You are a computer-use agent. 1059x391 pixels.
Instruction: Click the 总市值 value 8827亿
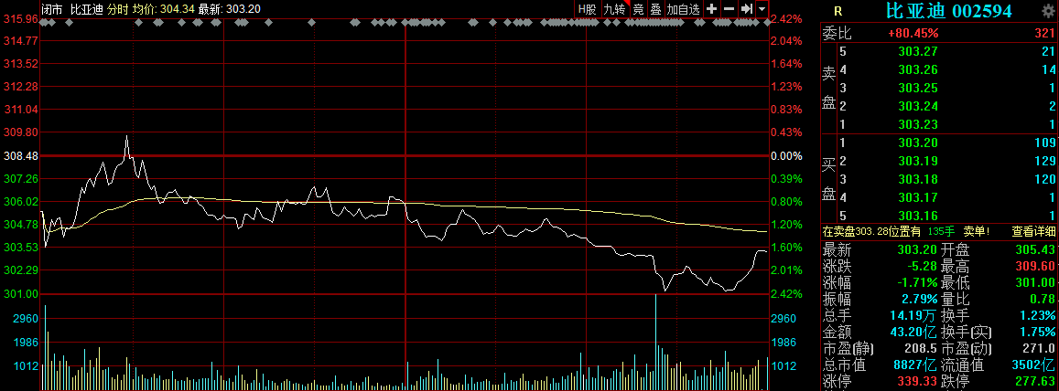click(916, 366)
